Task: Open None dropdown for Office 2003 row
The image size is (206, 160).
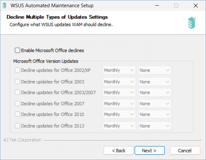Action: pyautogui.click(x=155, y=81)
